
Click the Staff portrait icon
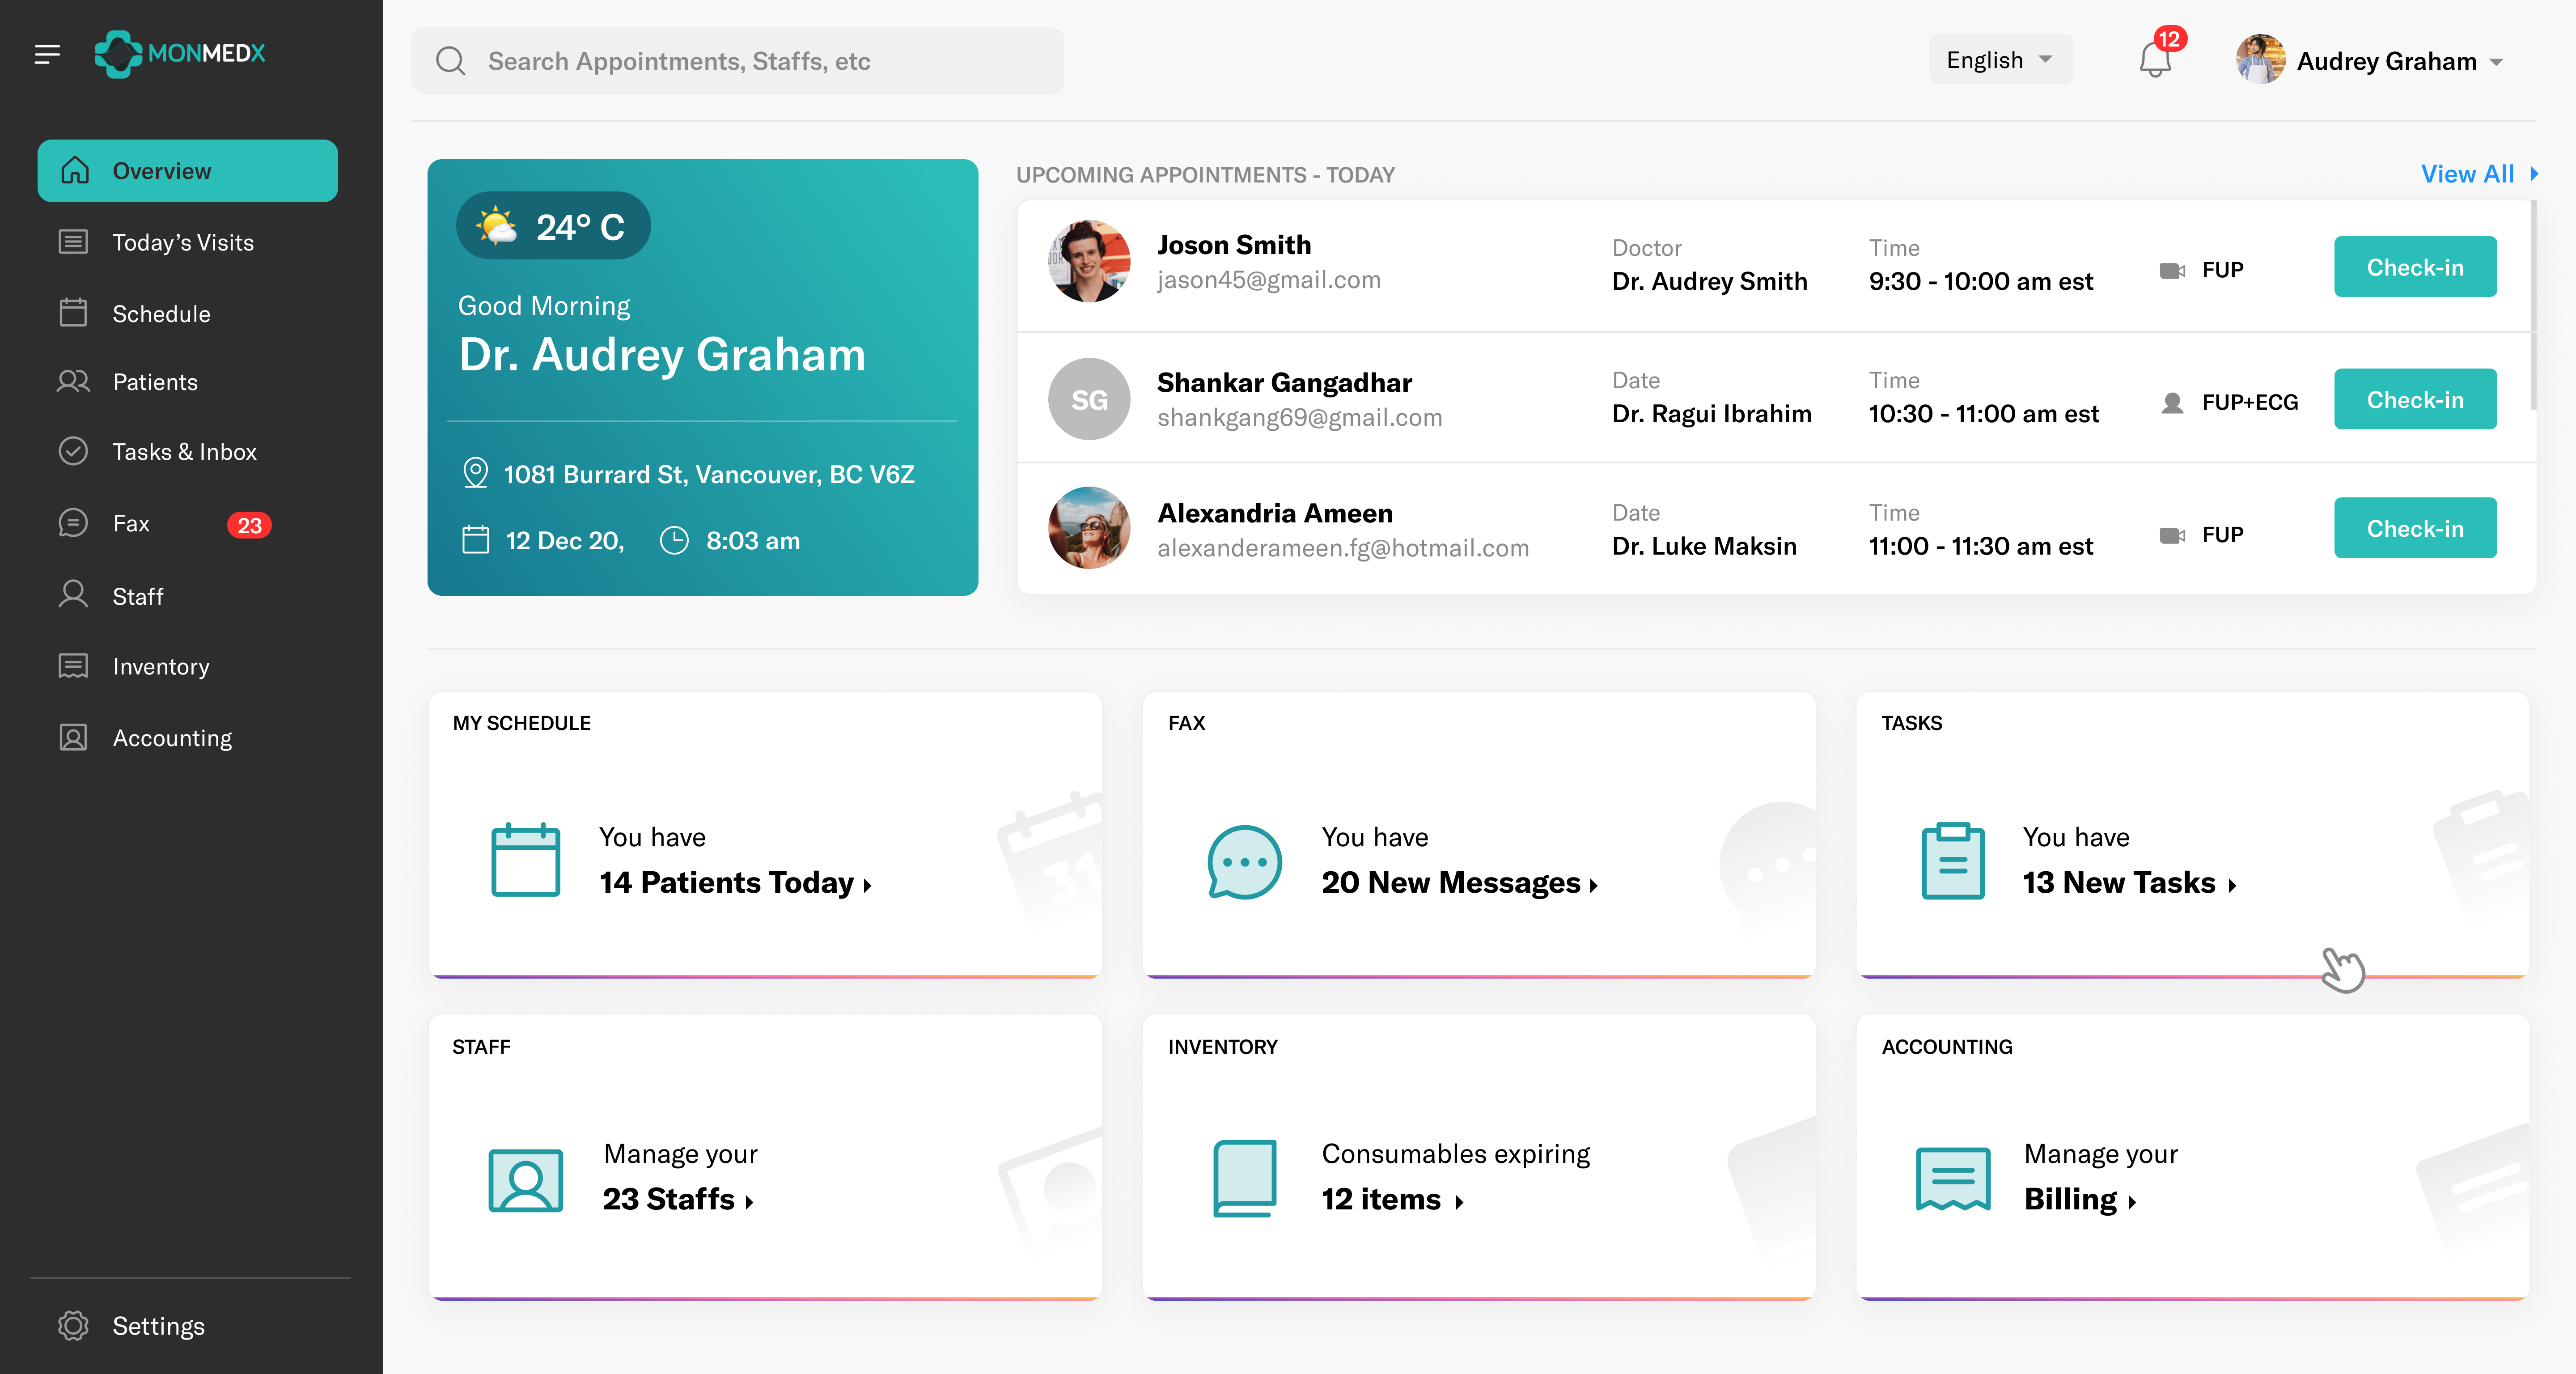pyautogui.click(x=526, y=1180)
